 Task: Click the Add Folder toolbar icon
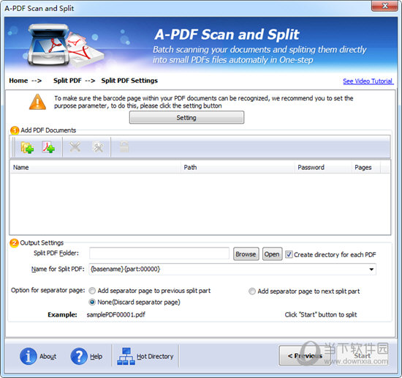click(27, 147)
